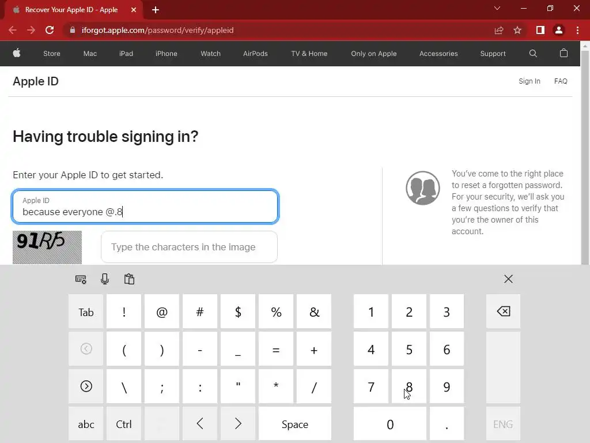Image resolution: width=590 pixels, height=443 pixels.
Task: Tap the $ symbol key
Action: 238,311
